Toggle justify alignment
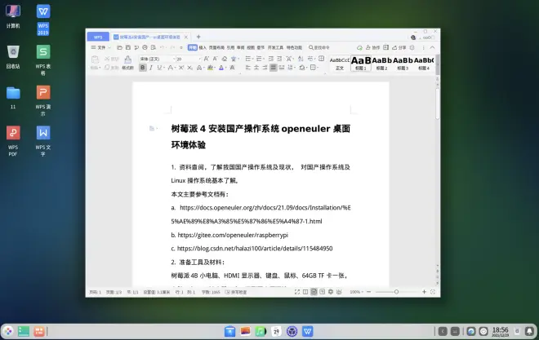Image resolution: width=539 pixels, height=340 pixels. click(x=274, y=68)
